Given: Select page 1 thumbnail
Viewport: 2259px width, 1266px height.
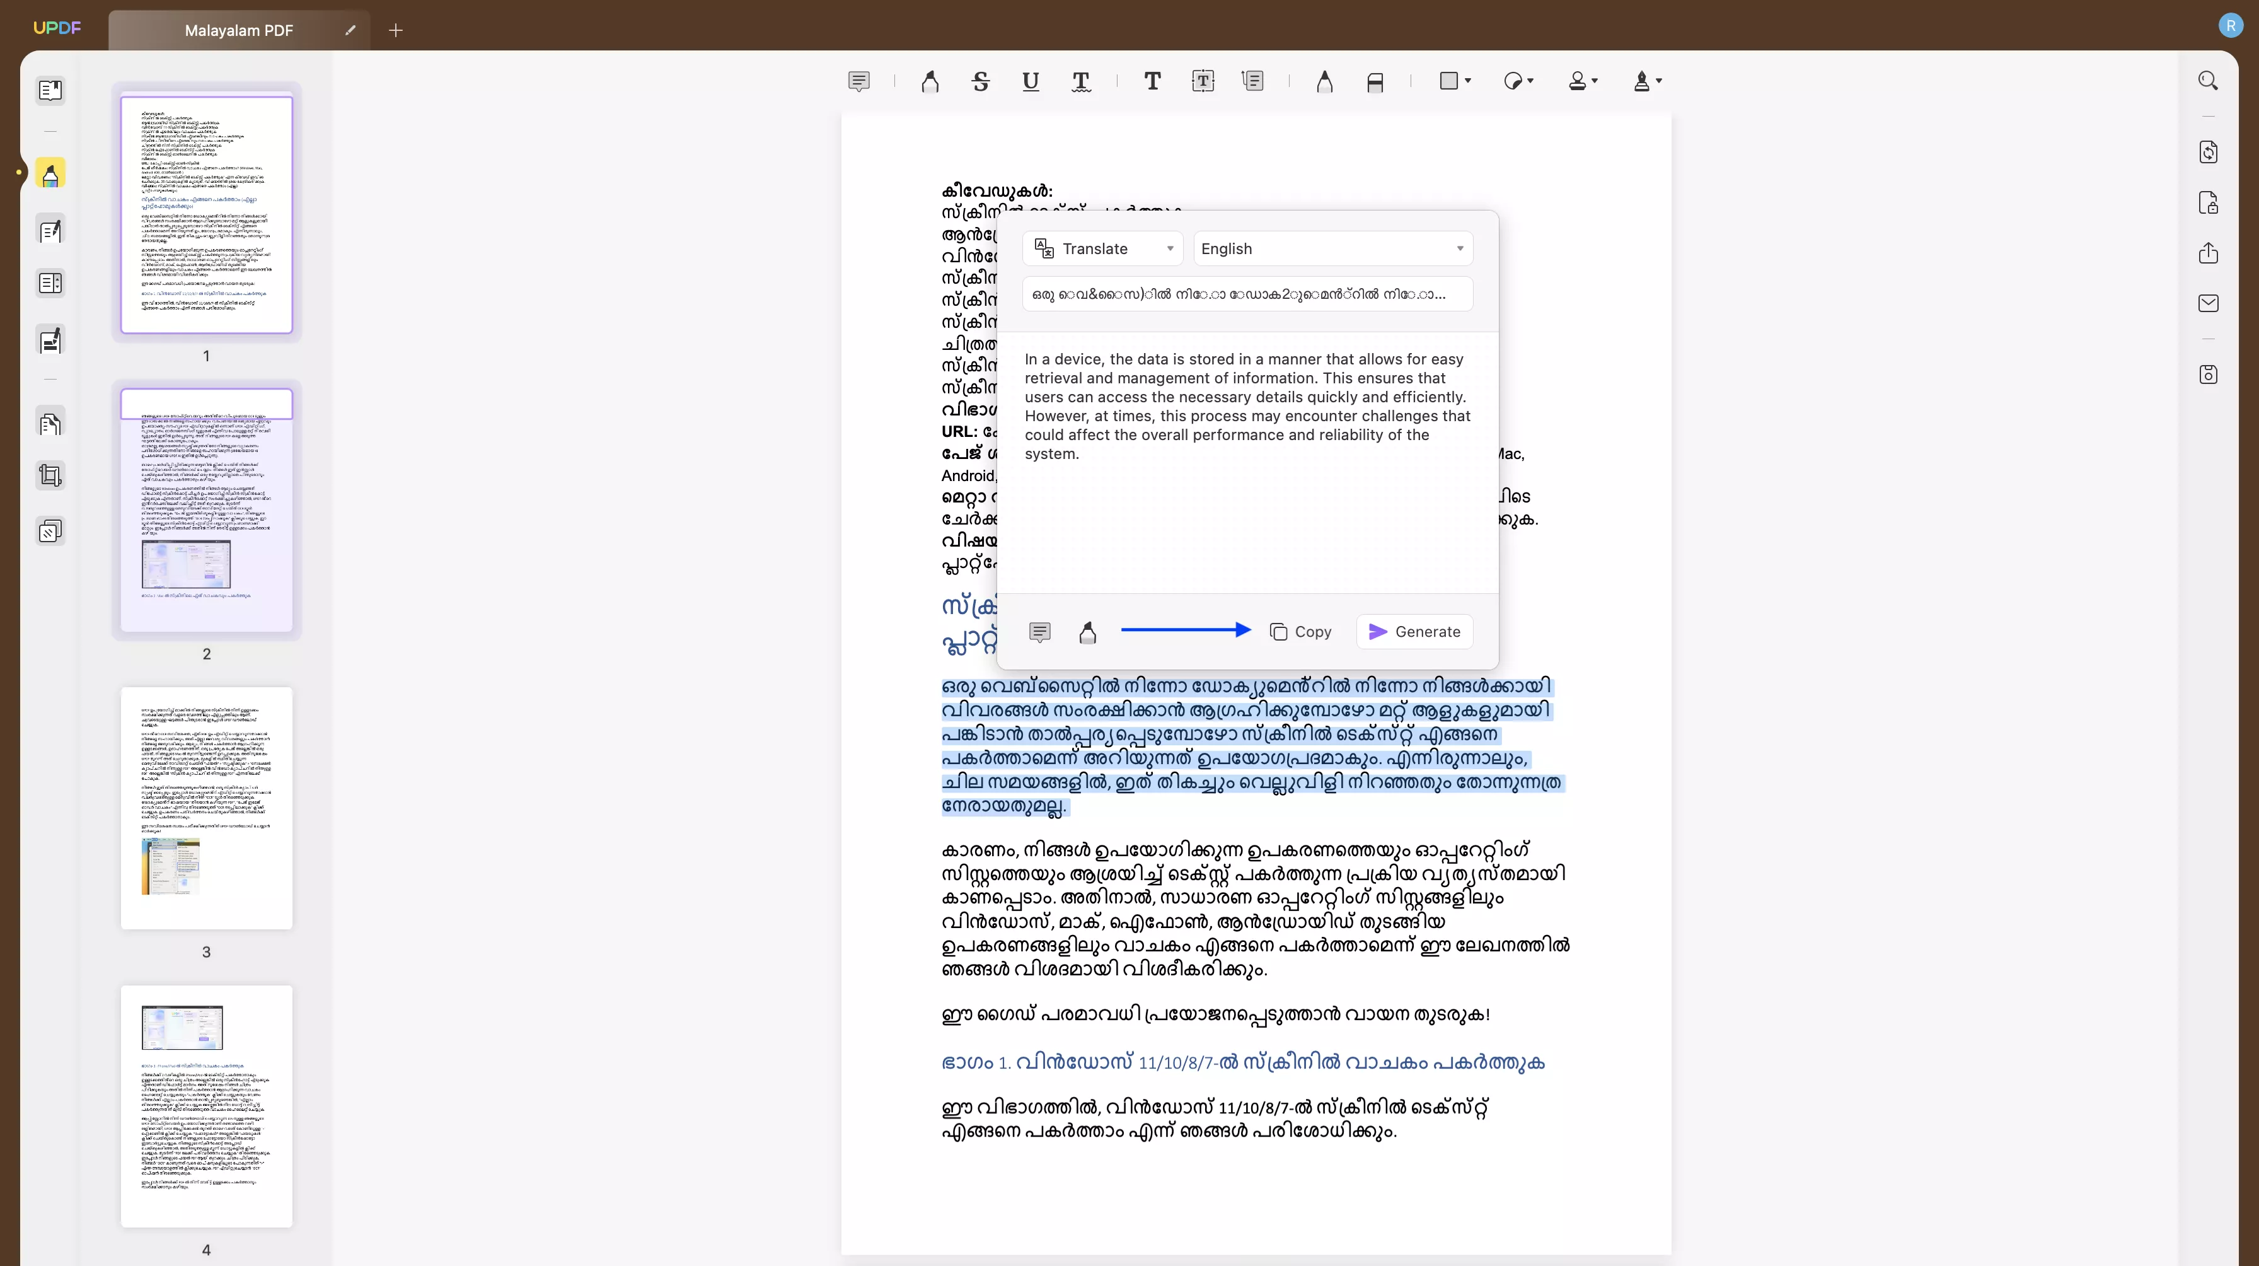Looking at the screenshot, I should (x=206, y=214).
